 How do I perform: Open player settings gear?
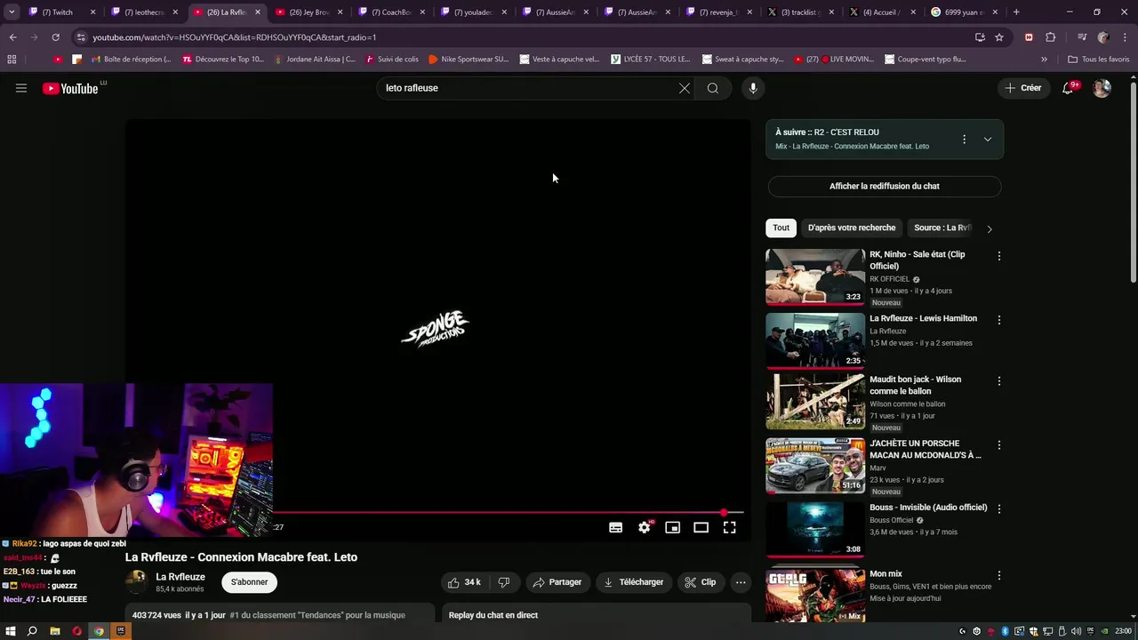pyautogui.click(x=645, y=527)
